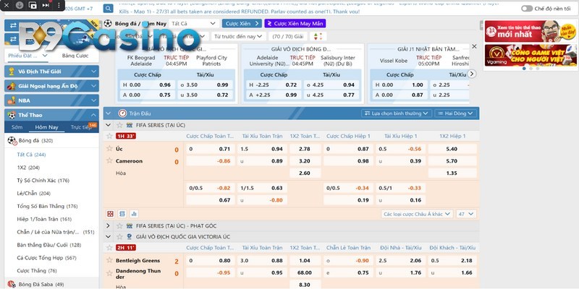Screen dimensions: 579x289
Task: Select Cược Thắng (76) market
Action: pos(37,271)
